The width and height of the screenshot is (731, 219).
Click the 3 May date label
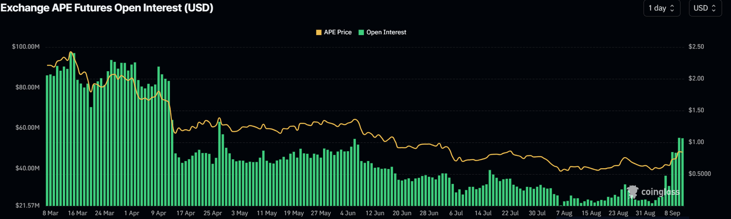tap(239, 213)
